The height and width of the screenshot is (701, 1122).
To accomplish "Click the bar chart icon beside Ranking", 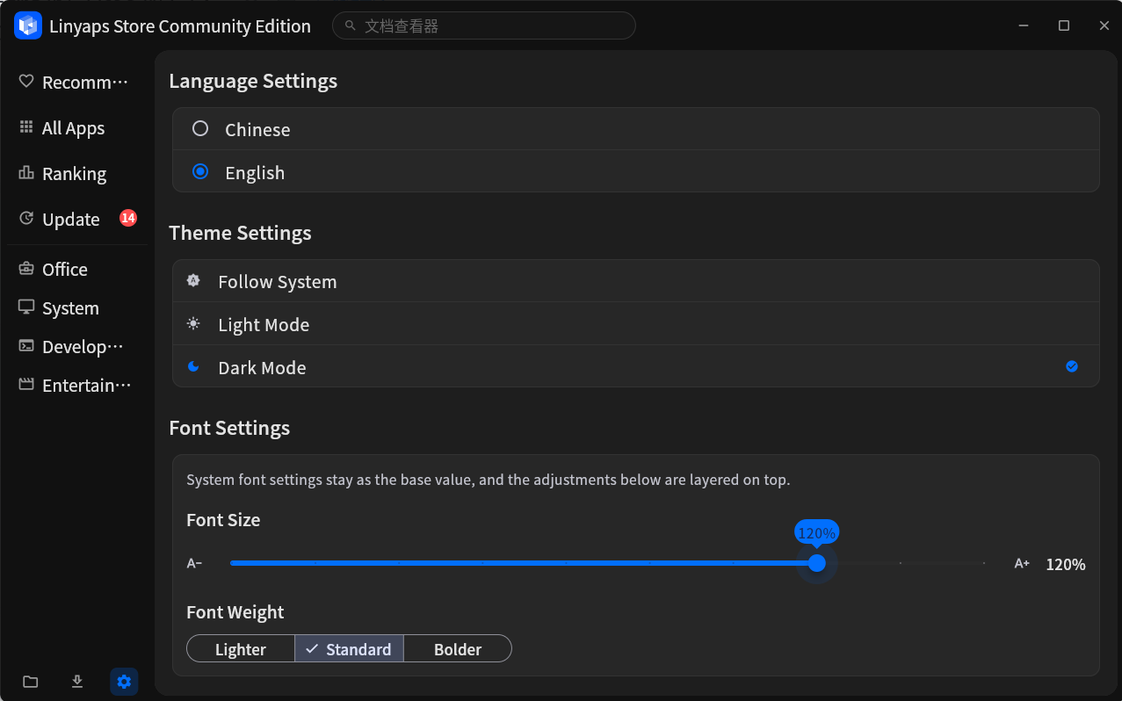I will (26, 173).
